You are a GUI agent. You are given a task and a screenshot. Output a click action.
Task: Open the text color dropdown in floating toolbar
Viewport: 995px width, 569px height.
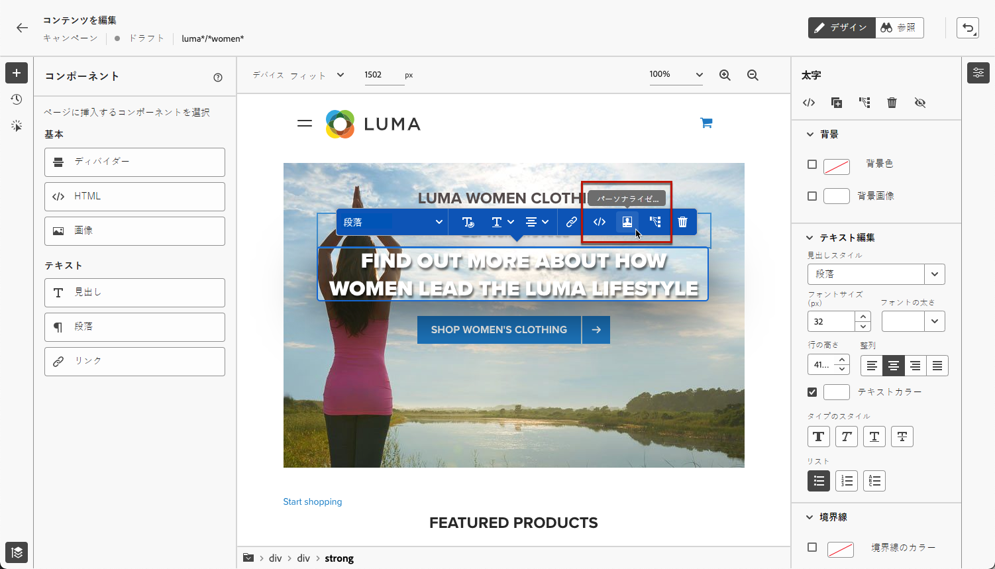click(503, 222)
